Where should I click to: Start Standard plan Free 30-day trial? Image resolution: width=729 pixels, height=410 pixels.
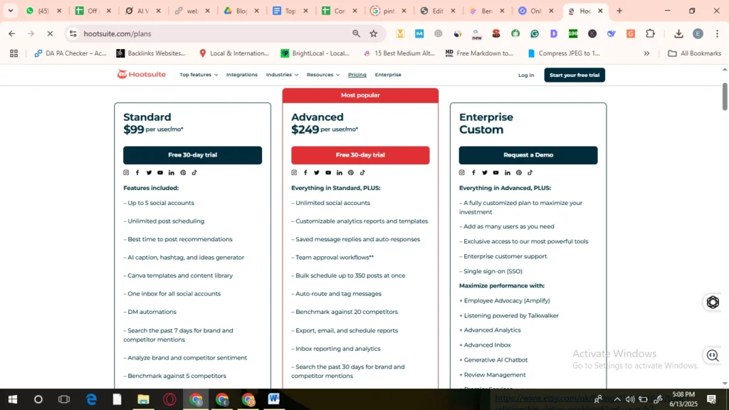coord(192,155)
